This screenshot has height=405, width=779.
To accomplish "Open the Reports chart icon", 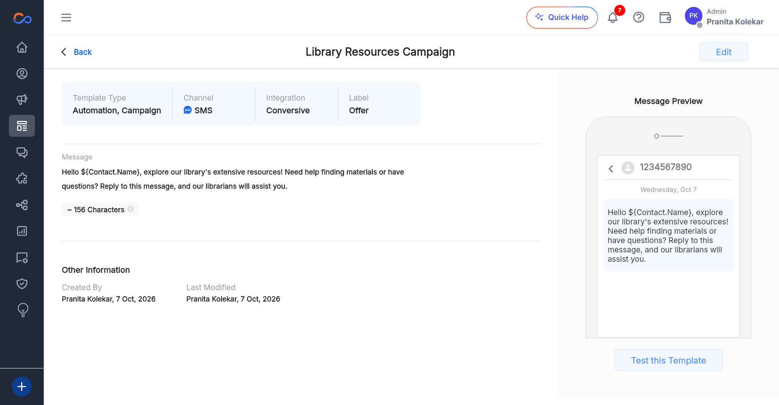I will pyautogui.click(x=22, y=231).
